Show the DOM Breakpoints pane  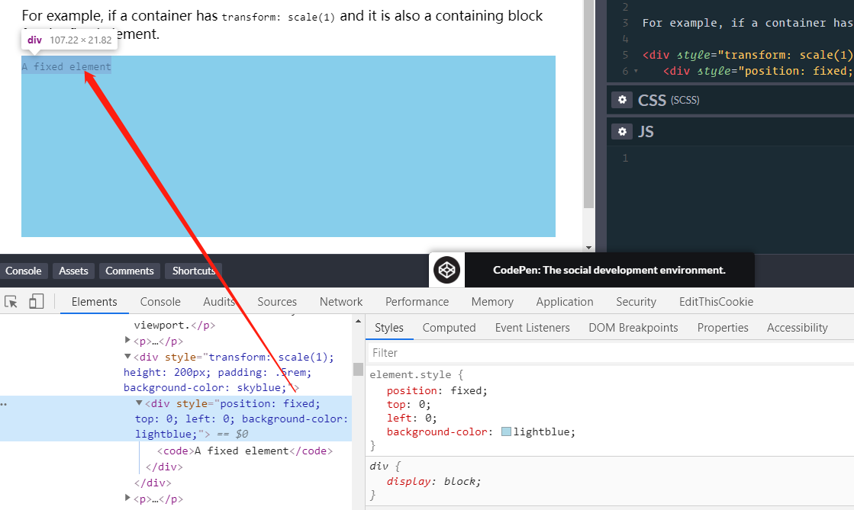[x=633, y=328]
